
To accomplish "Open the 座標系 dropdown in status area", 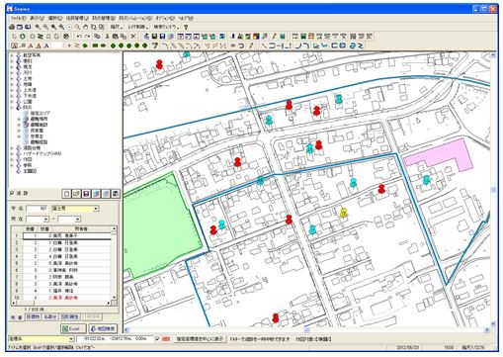I will pos(71,339).
